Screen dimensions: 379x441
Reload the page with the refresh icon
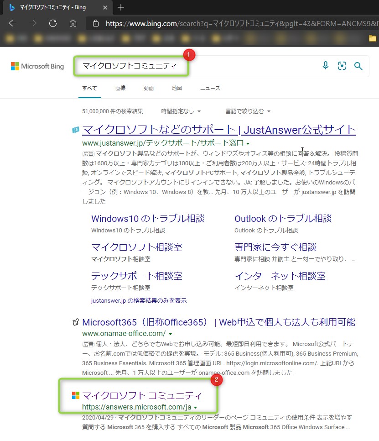point(53,23)
